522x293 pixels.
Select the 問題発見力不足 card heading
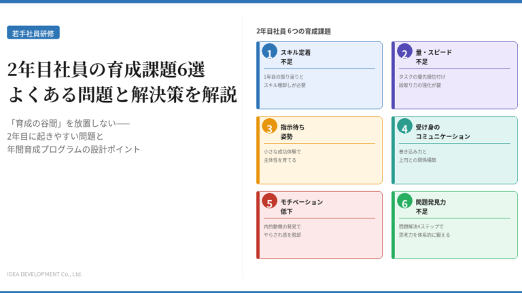(430, 206)
